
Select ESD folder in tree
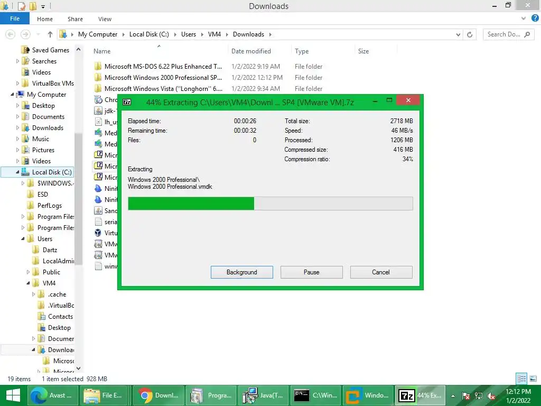42,195
